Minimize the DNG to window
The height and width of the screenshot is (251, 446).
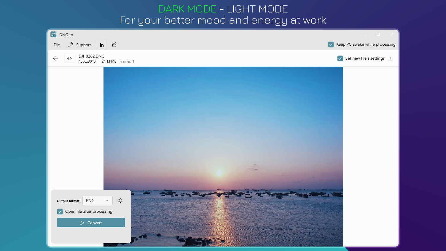tap(364, 34)
